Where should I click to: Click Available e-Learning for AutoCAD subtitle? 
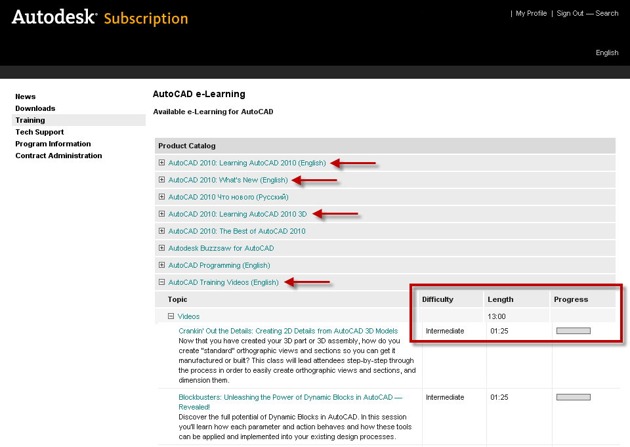[x=213, y=112]
